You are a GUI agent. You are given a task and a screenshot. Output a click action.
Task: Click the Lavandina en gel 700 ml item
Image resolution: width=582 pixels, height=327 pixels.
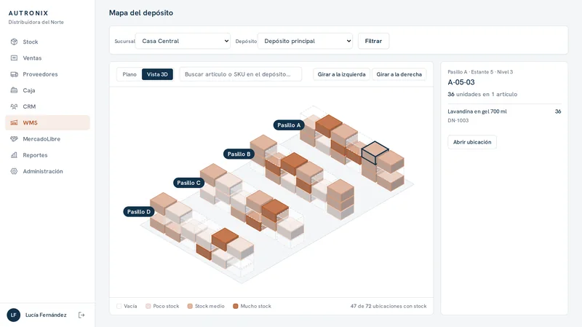477,111
